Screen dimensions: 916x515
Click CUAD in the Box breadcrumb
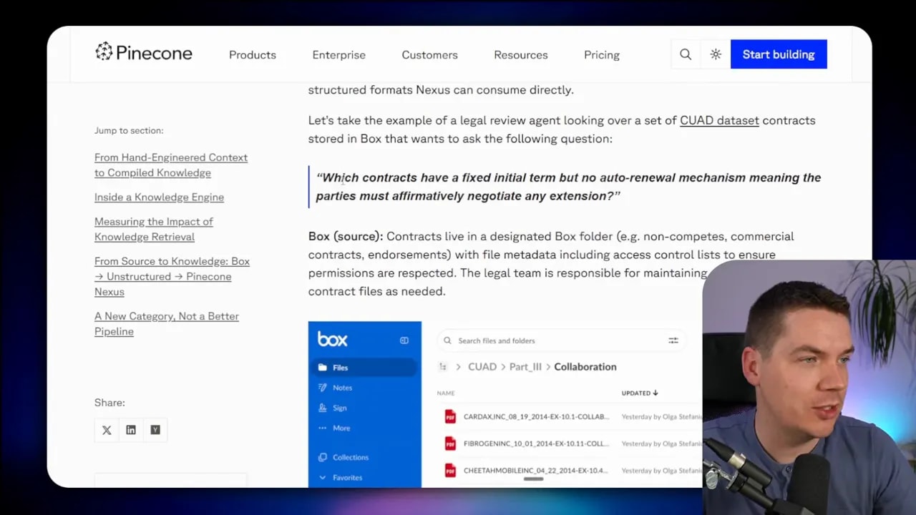point(482,367)
